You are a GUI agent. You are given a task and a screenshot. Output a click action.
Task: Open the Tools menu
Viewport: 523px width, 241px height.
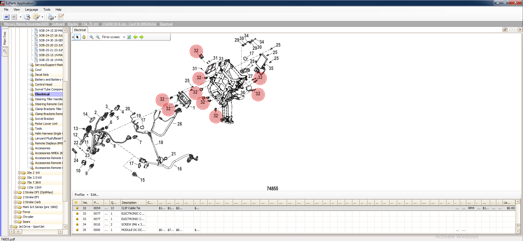47,10
